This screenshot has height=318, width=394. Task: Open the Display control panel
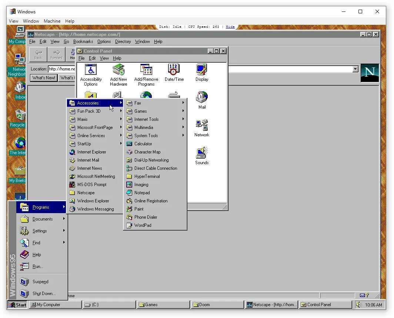[201, 70]
